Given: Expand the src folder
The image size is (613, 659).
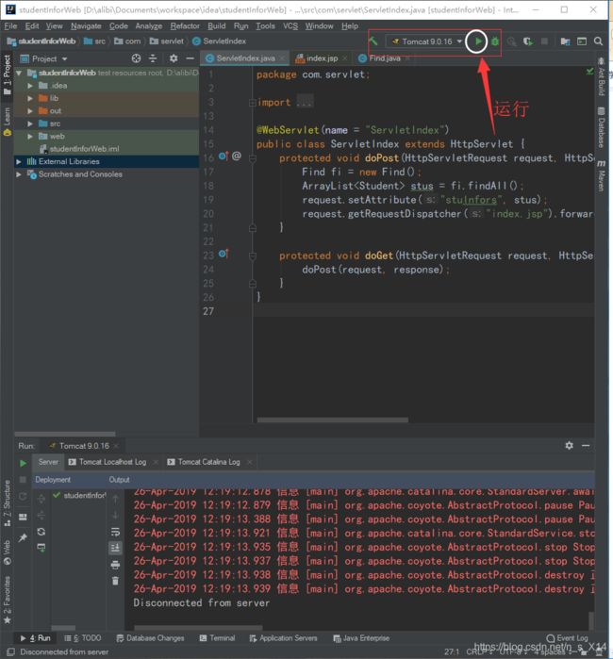Looking at the screenshot, I should click(30, 124).
